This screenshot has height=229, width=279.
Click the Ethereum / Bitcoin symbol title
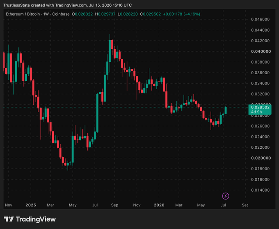23,14
